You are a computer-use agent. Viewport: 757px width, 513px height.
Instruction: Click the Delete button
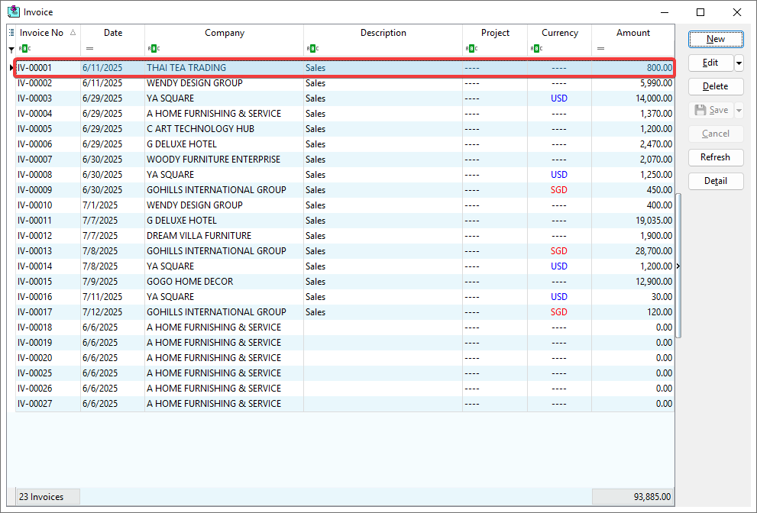coord(716,86)
